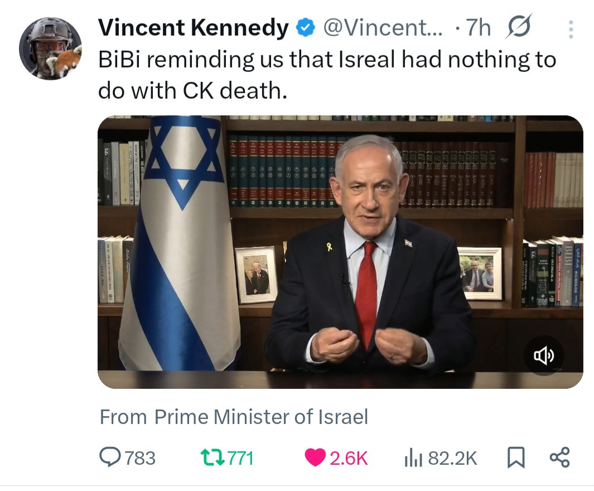Screen dimensions: 594x491
Task: Open the Grok slashed-circle icon
Action: [518, 27]
